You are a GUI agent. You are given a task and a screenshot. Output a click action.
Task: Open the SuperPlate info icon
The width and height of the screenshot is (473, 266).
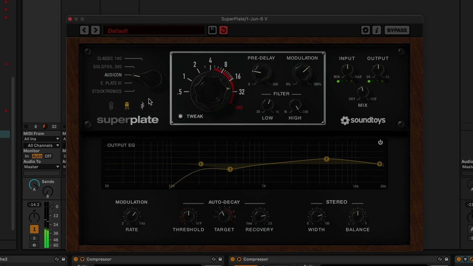tap(377, 30)
